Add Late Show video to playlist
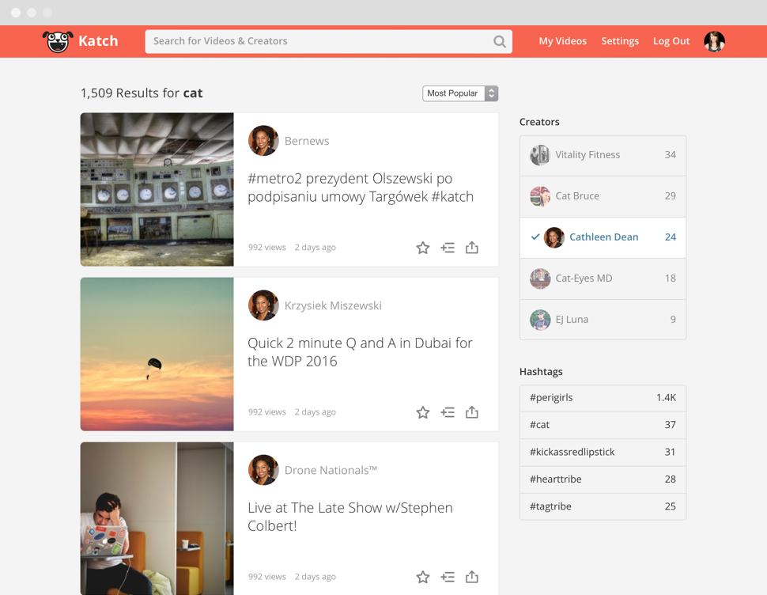 pos(448,577)
